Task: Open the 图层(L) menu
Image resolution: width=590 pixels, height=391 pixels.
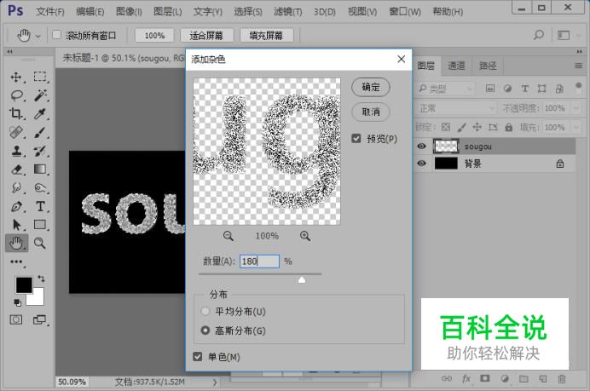Action: pos(167,12)
